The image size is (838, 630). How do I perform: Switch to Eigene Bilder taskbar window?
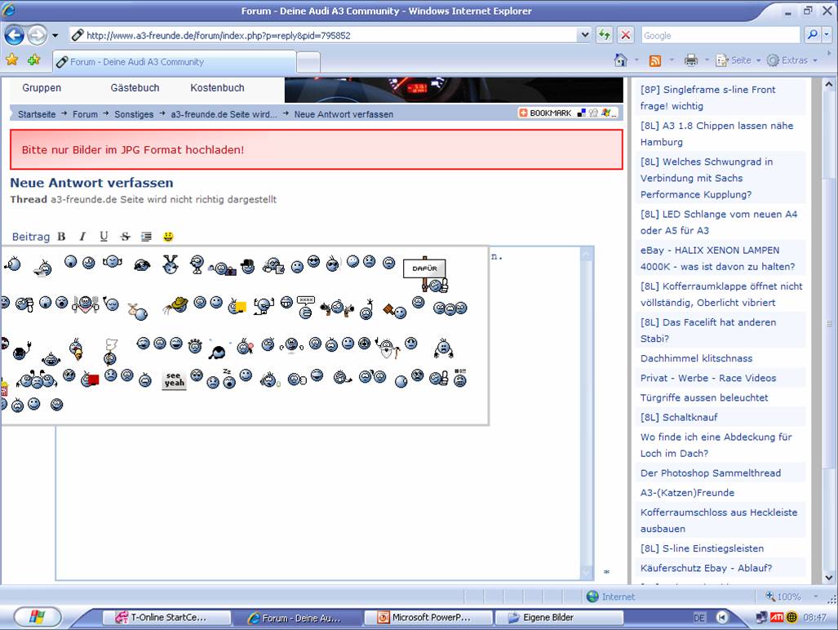[558, 618]
